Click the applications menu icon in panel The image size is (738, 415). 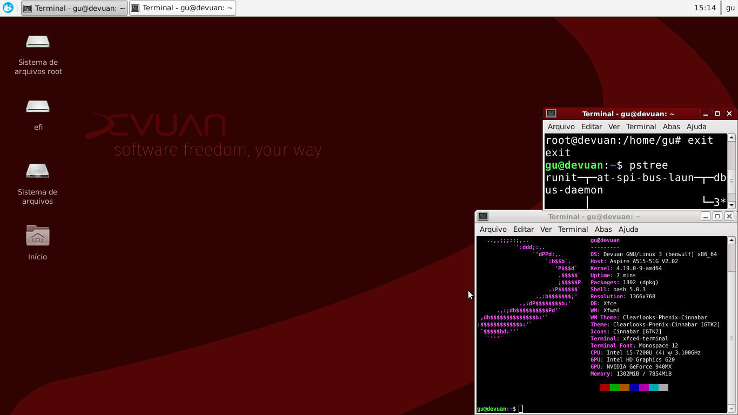[8, 8]
